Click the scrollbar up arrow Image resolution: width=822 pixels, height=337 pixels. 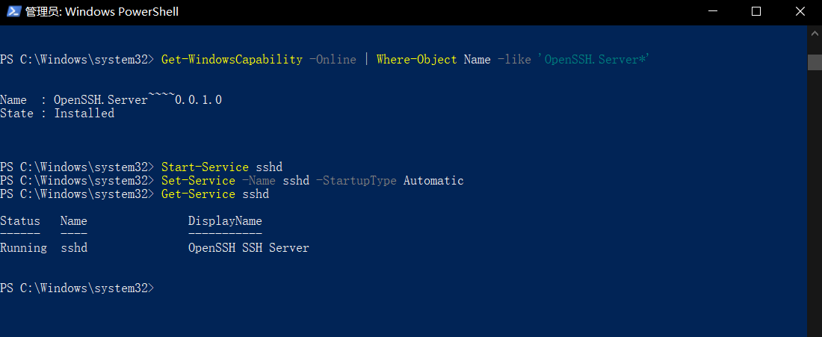coord(814,33)
